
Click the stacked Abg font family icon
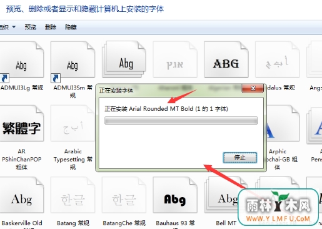(124, 59)
